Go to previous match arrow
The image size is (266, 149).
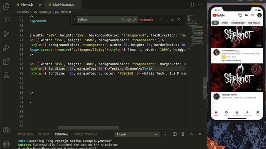(161, 19)
